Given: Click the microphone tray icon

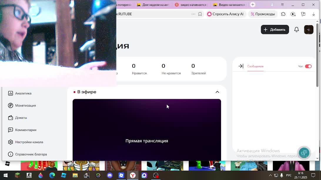Looking at the screenshot, I should tap(282, 175).
